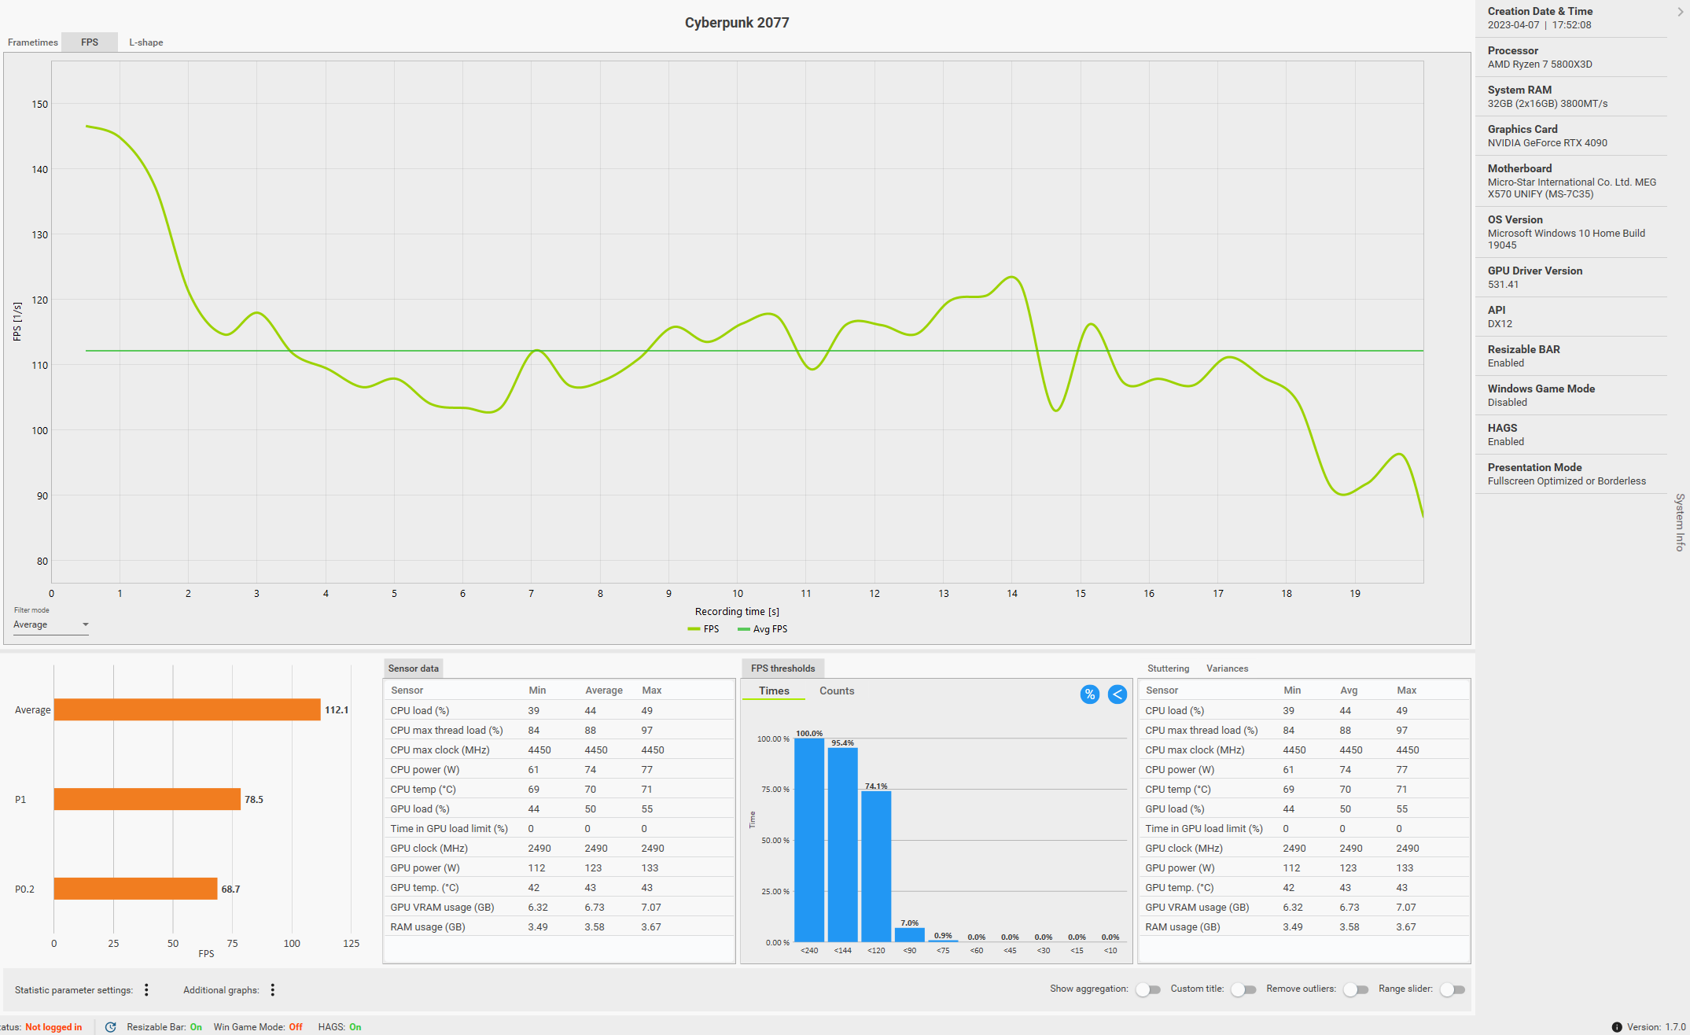Click the FPS legend color marker

[694, 629]
